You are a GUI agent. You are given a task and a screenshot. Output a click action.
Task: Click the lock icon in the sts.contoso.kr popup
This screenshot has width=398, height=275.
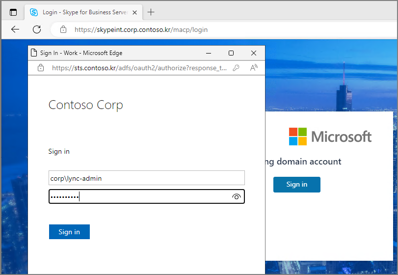[x=41, y=68]
